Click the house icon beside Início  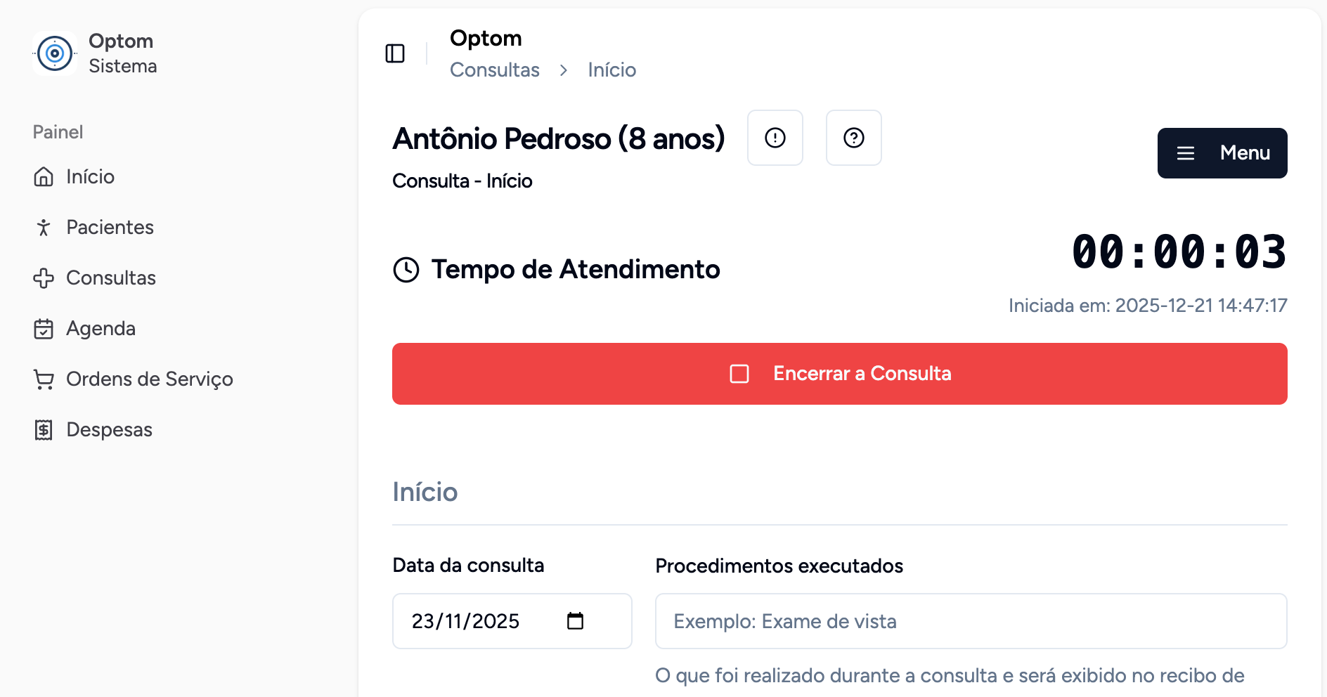click(x=44, y=176)
